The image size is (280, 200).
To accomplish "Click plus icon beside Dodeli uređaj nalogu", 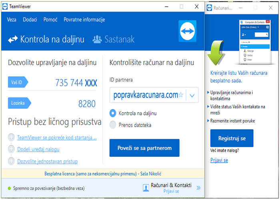I will point(11,149).
